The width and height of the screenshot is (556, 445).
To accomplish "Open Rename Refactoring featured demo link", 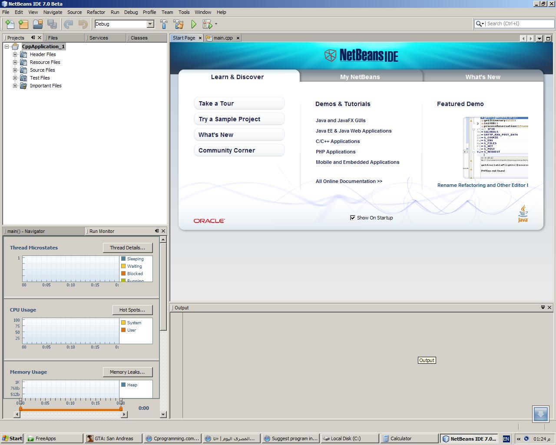I will pos(483,185).
